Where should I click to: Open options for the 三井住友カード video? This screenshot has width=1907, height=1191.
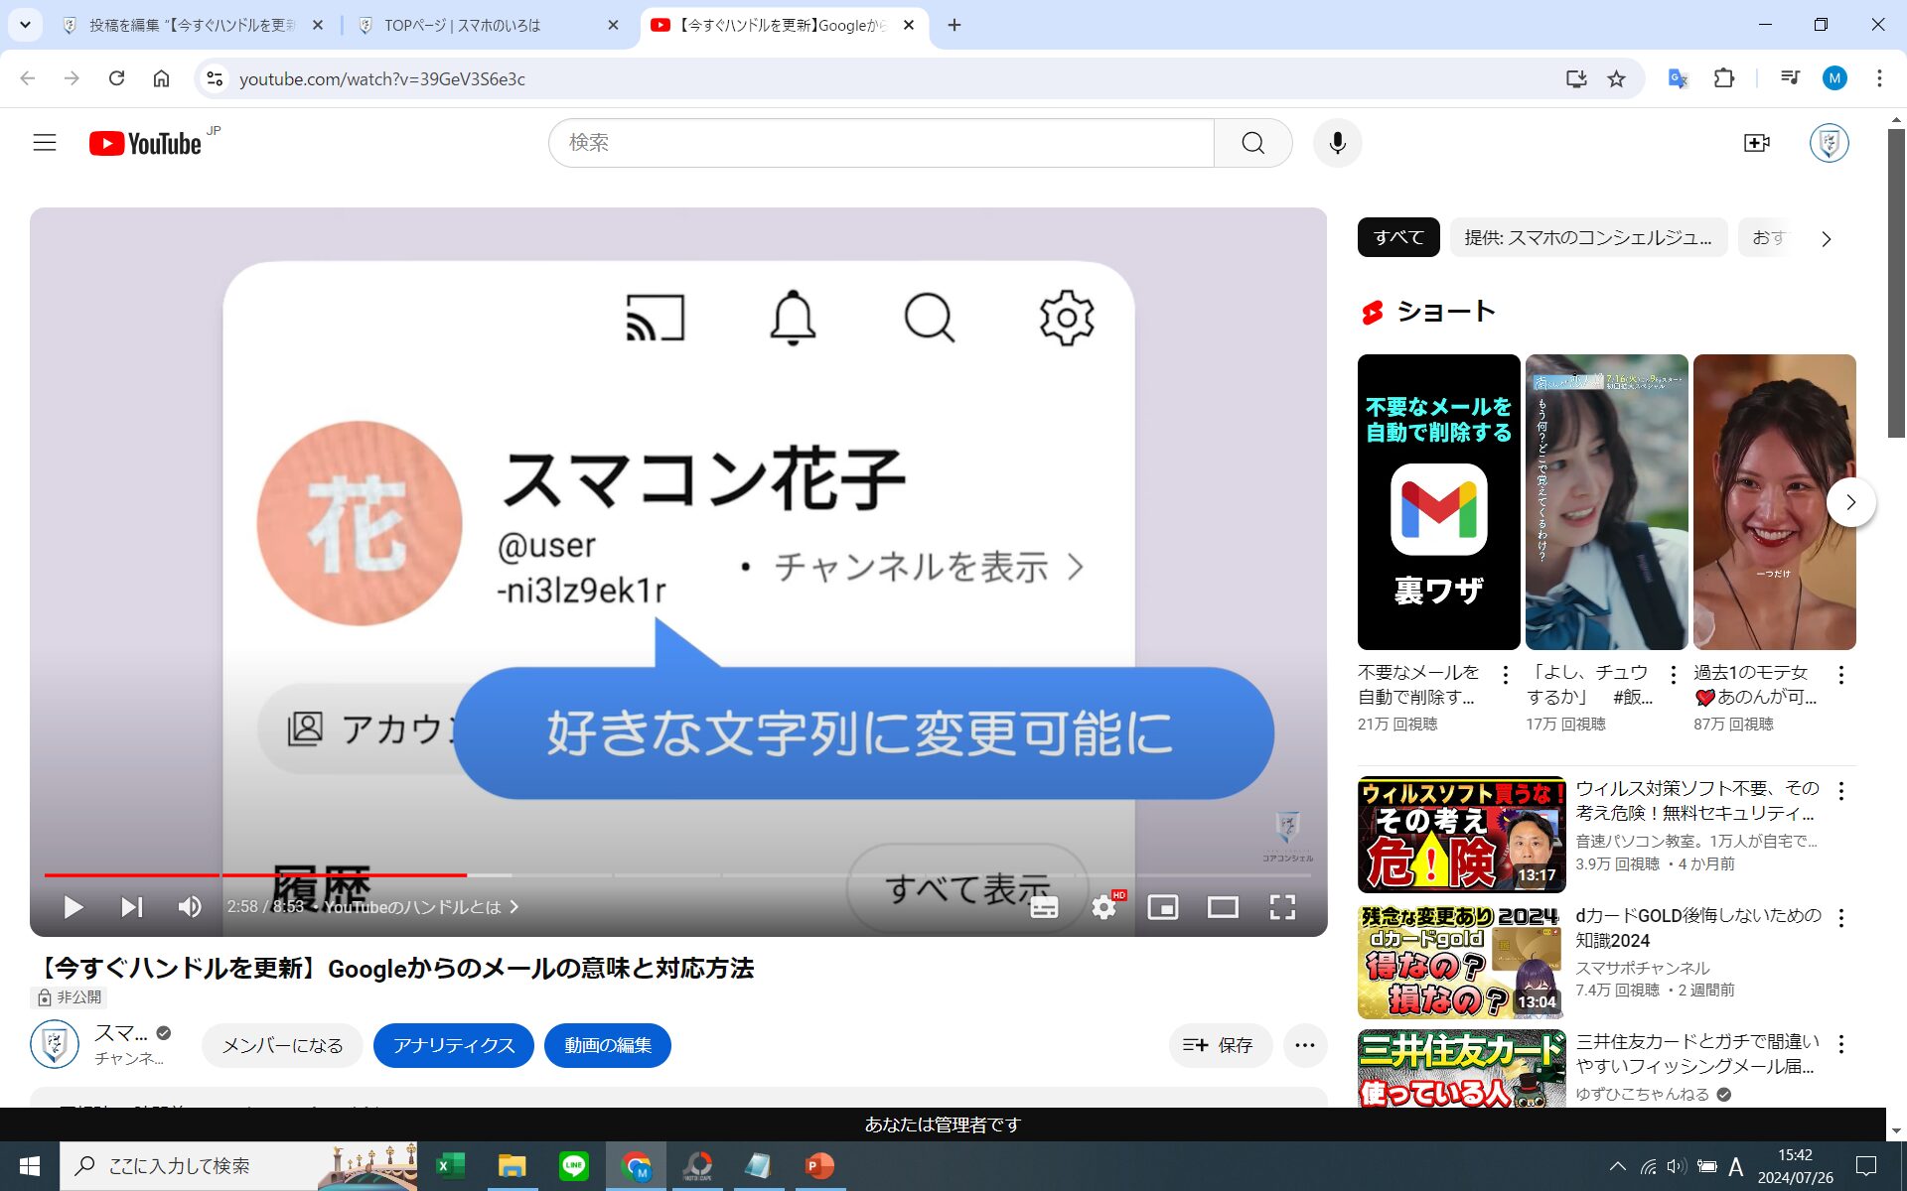pyautogui.click(x=1841, y=1044)
